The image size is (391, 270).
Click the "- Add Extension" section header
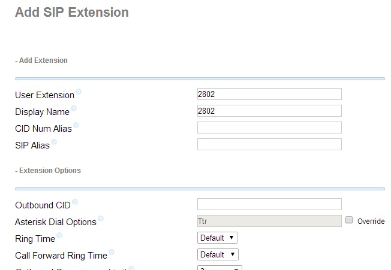[41, 60]
